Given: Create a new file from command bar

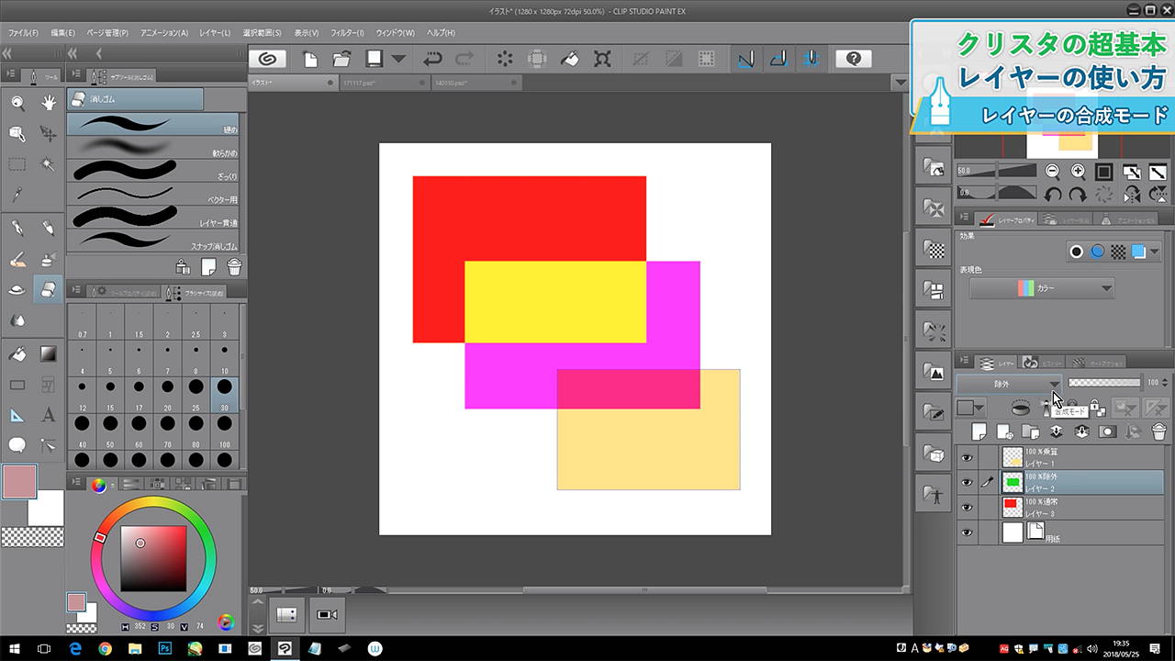Looking at the screenshot, I should point(310,59).
